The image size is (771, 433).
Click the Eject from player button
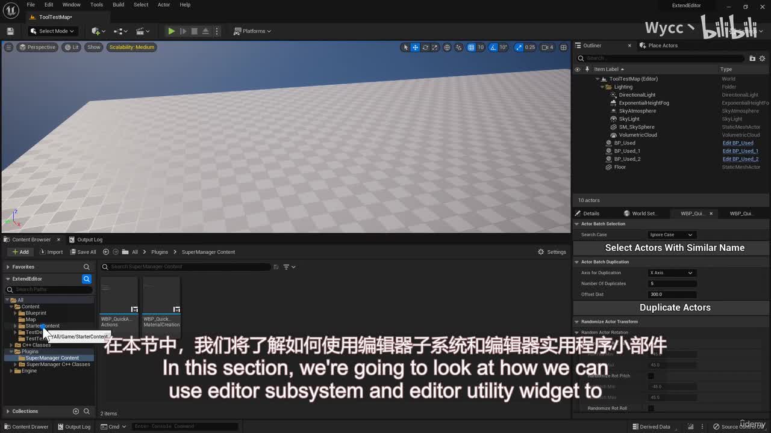click(x=205, y=31)
